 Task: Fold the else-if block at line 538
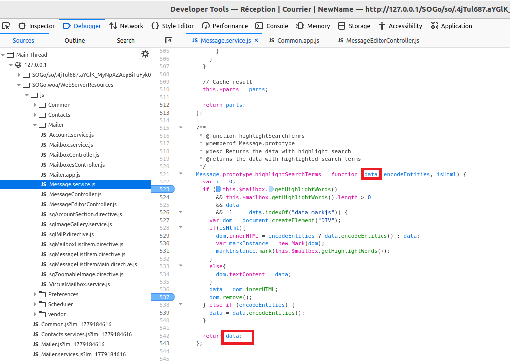181,304
